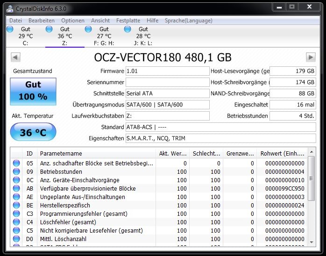Select row Anz. schadhafter Blöcke seit Betriebsbeginn
Image resolution: width=326 pixels, height=256 pixels.
[x=159, y=163]
